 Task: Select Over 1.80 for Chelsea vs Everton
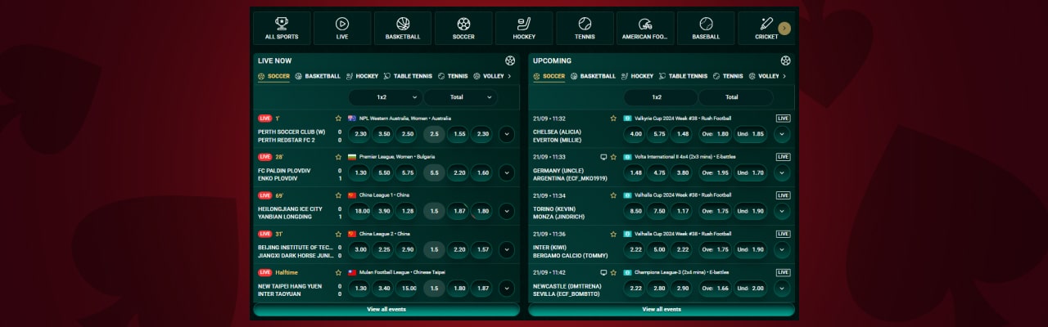coord(715,134)
